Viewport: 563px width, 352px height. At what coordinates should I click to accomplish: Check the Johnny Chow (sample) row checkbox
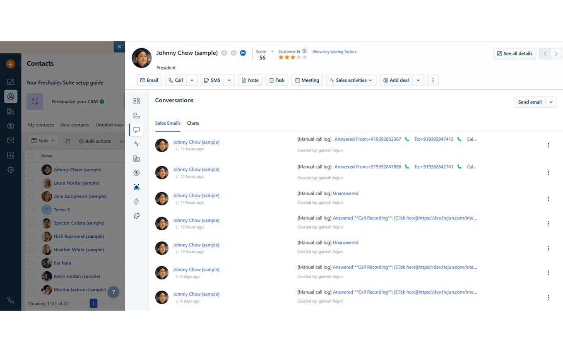coord(31,170)
